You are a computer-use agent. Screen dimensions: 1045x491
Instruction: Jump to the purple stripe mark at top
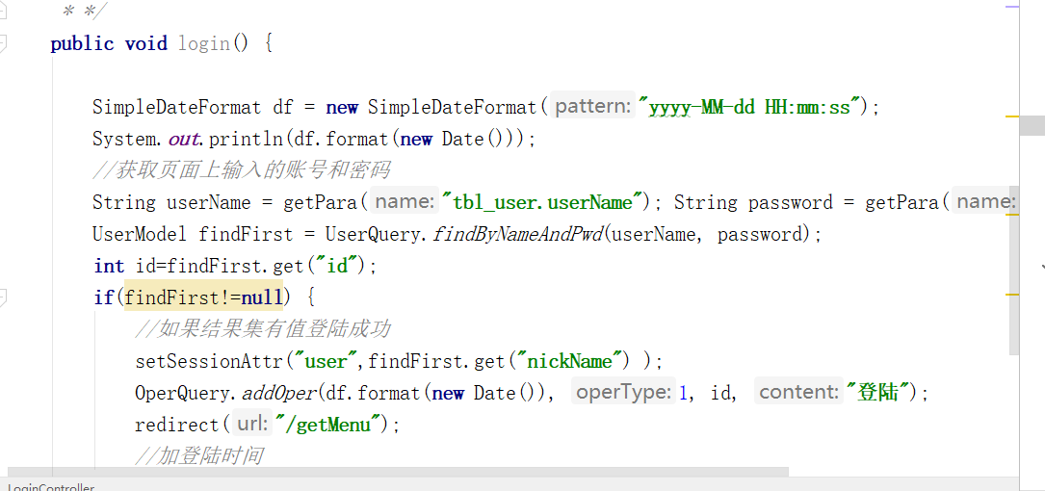(1012, 6)
